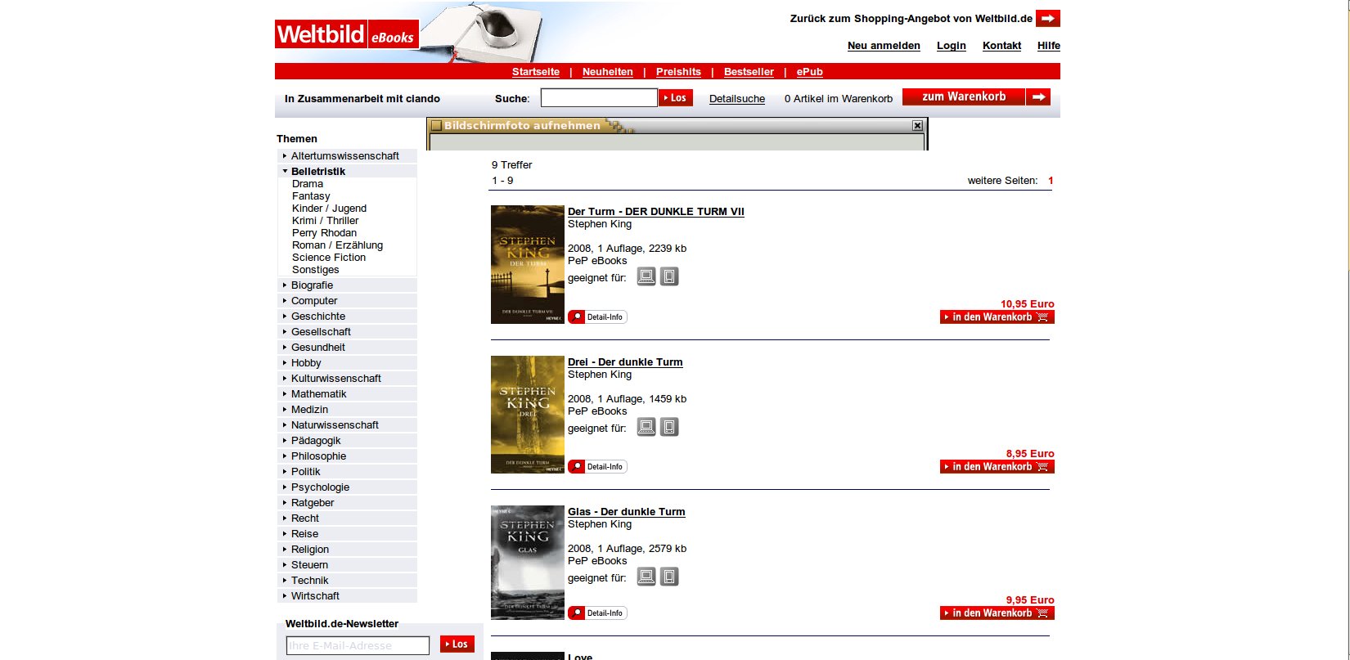The image size is (1350, 660).
Task: Click the newsletter e-mail address field
Action: pyautogui.click(x=358, y=645)
